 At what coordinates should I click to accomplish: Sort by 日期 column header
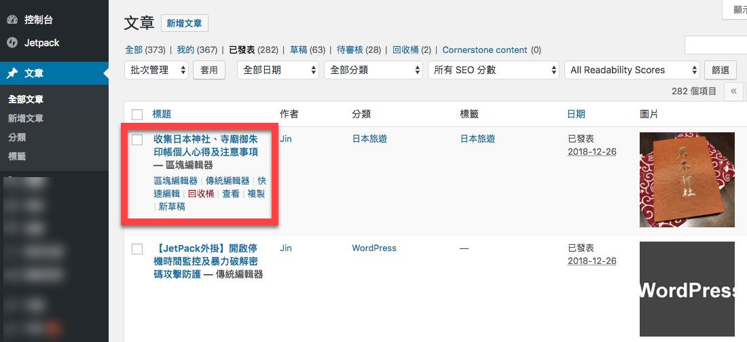click(576, 114)
